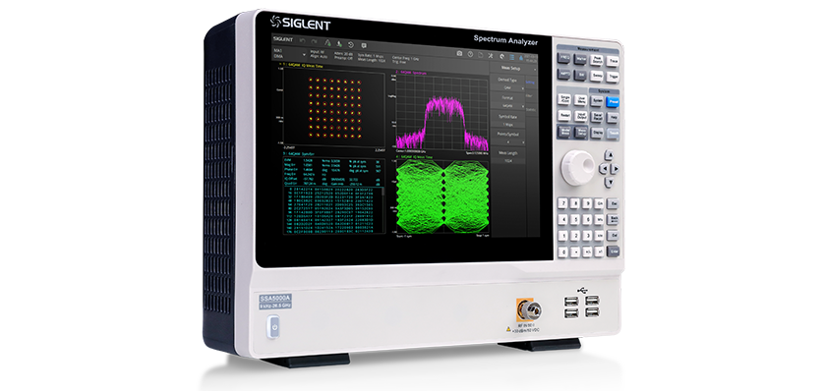Toggle the blue Preset key

[613, 101]
